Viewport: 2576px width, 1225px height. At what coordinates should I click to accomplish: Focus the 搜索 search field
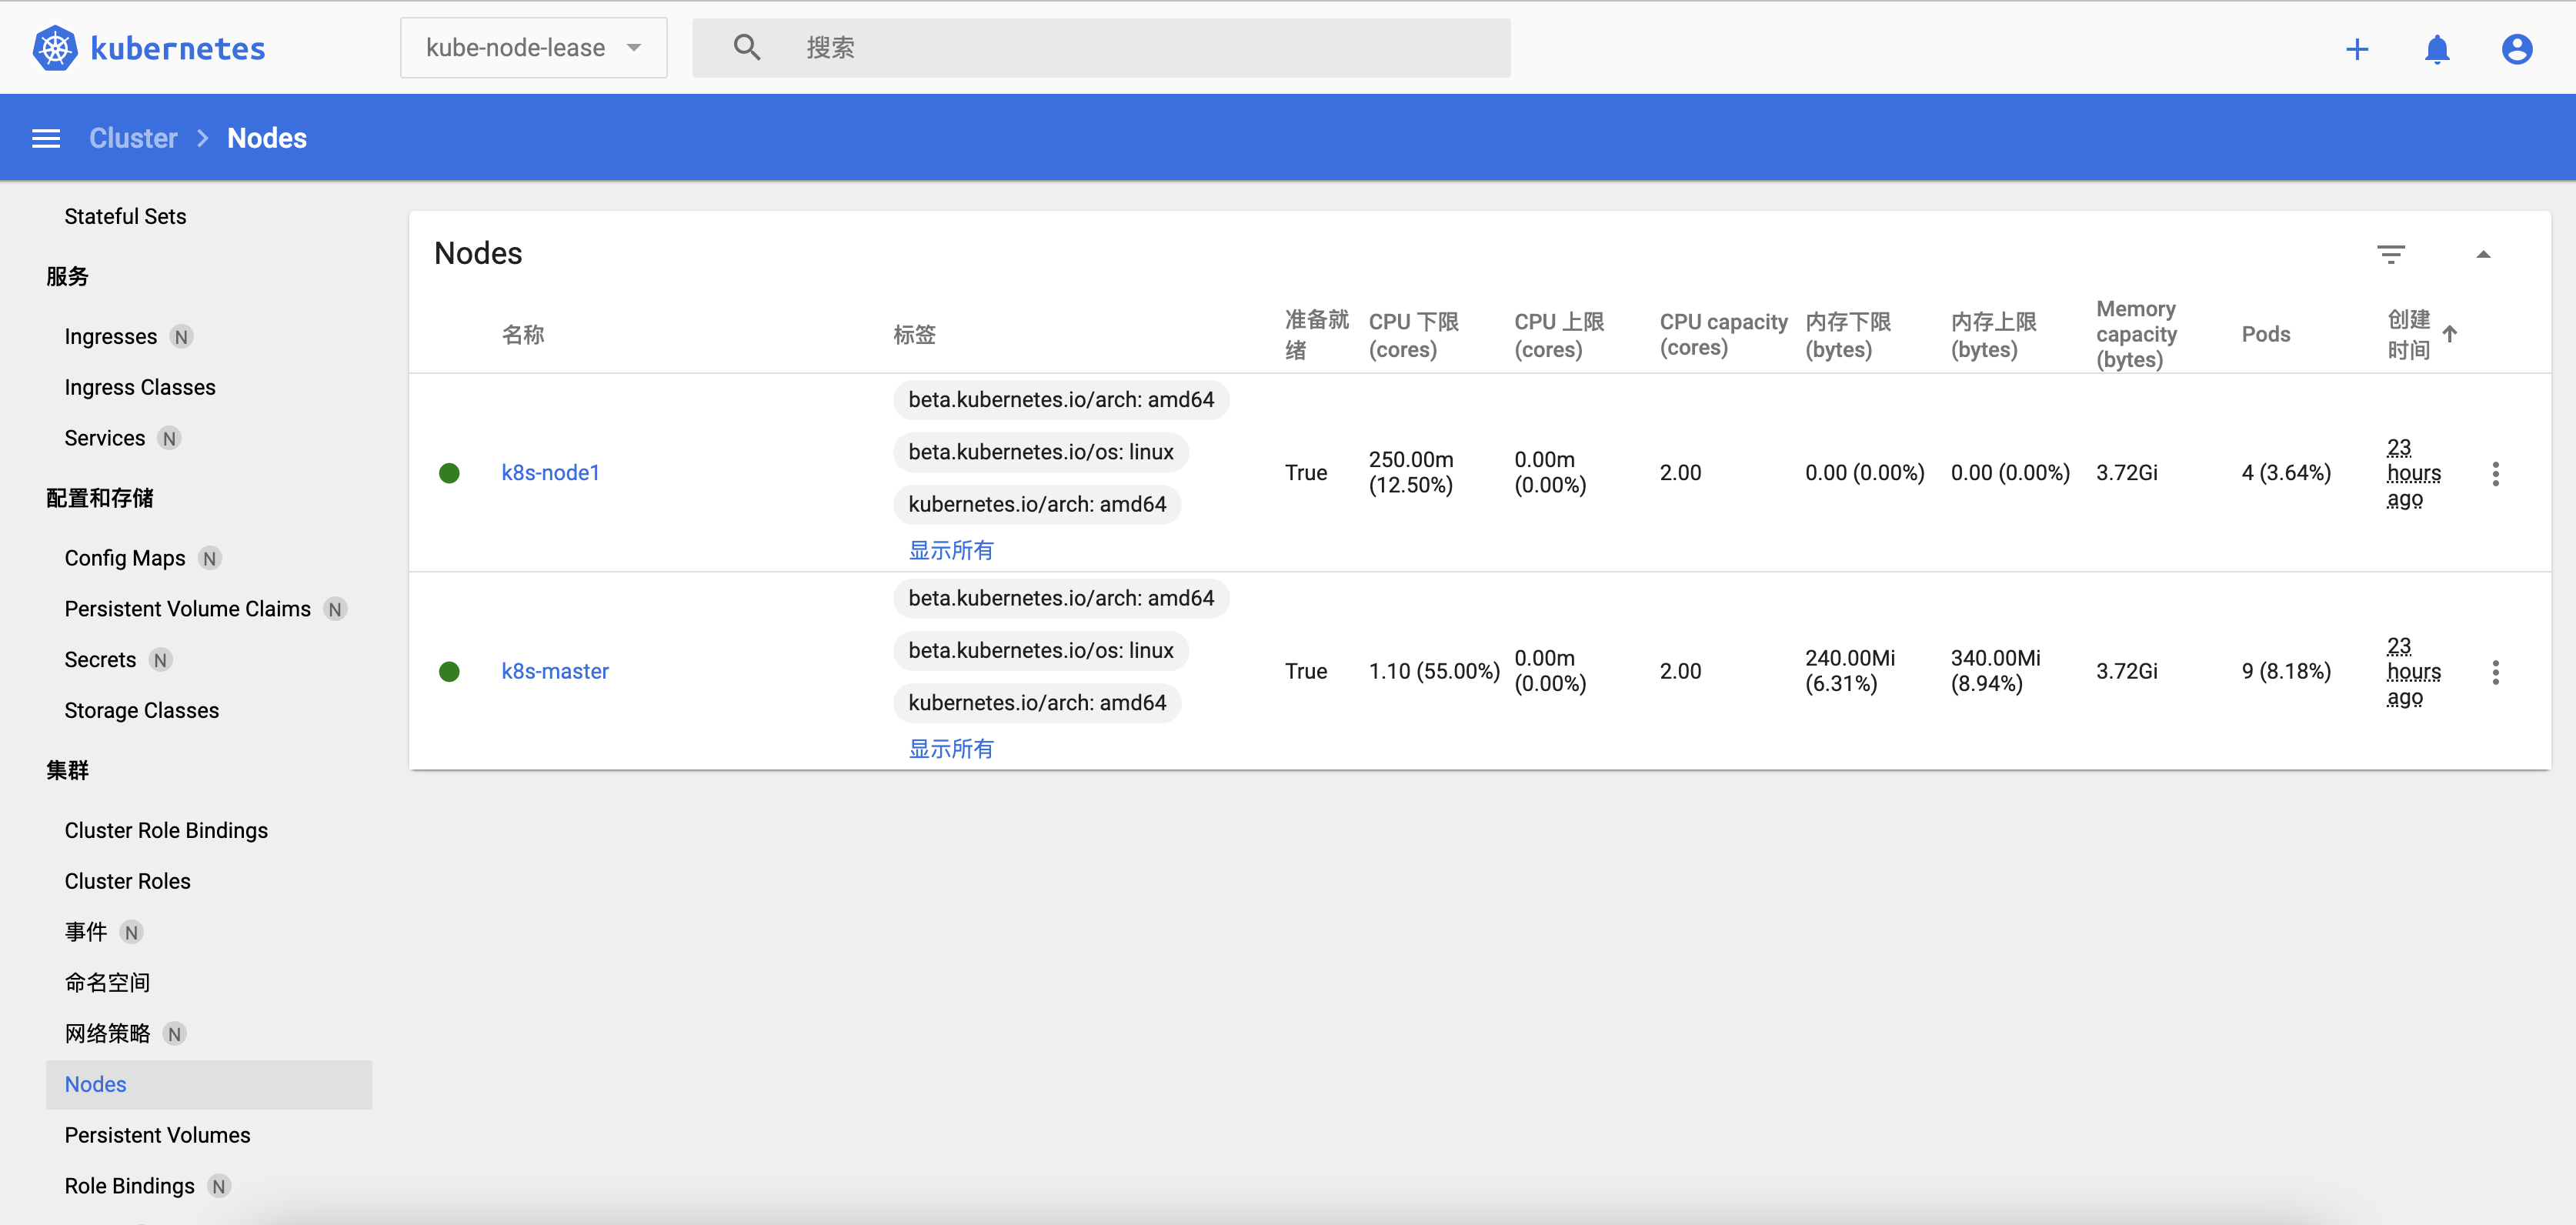1101,47
